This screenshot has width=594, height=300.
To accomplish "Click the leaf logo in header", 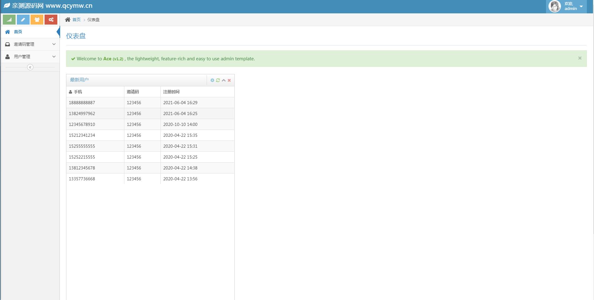I will 7,6.
